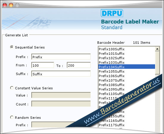Click the gray zoom window button

click(17, 5)
